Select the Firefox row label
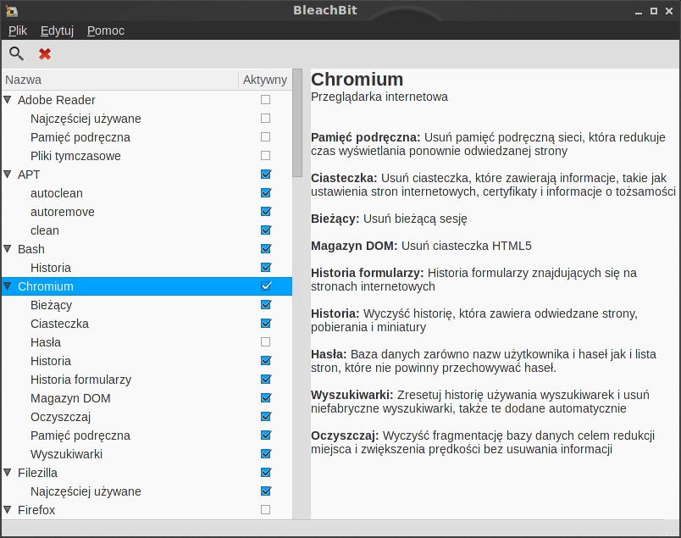This screenshot has height=538, width=681. tap(36, 510)
